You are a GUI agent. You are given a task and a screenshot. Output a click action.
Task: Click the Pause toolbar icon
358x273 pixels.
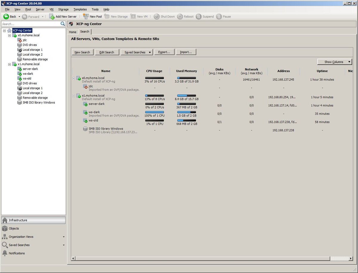point(219,16)
